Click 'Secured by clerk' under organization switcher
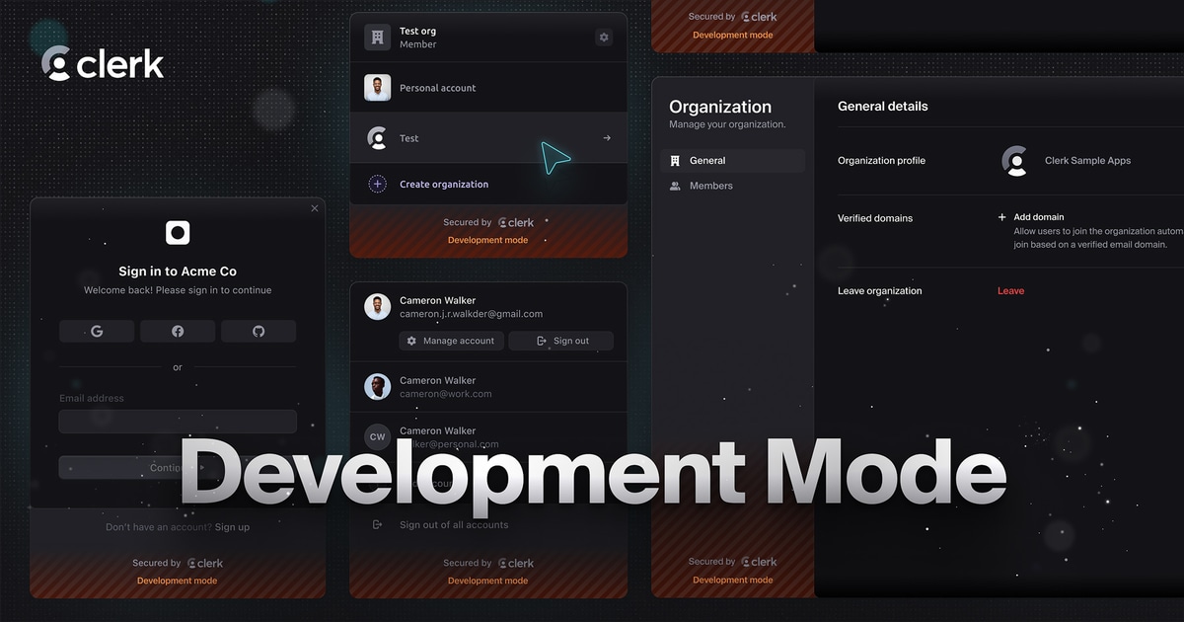 488,223
